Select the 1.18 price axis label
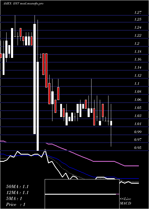Viewport: 149px width, 209px height. pos(138,52)
